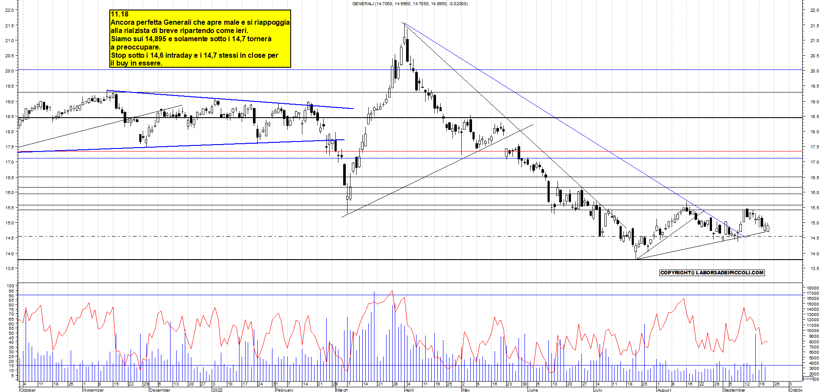Click the '45' label on the oscillator scale

[12, 338]
